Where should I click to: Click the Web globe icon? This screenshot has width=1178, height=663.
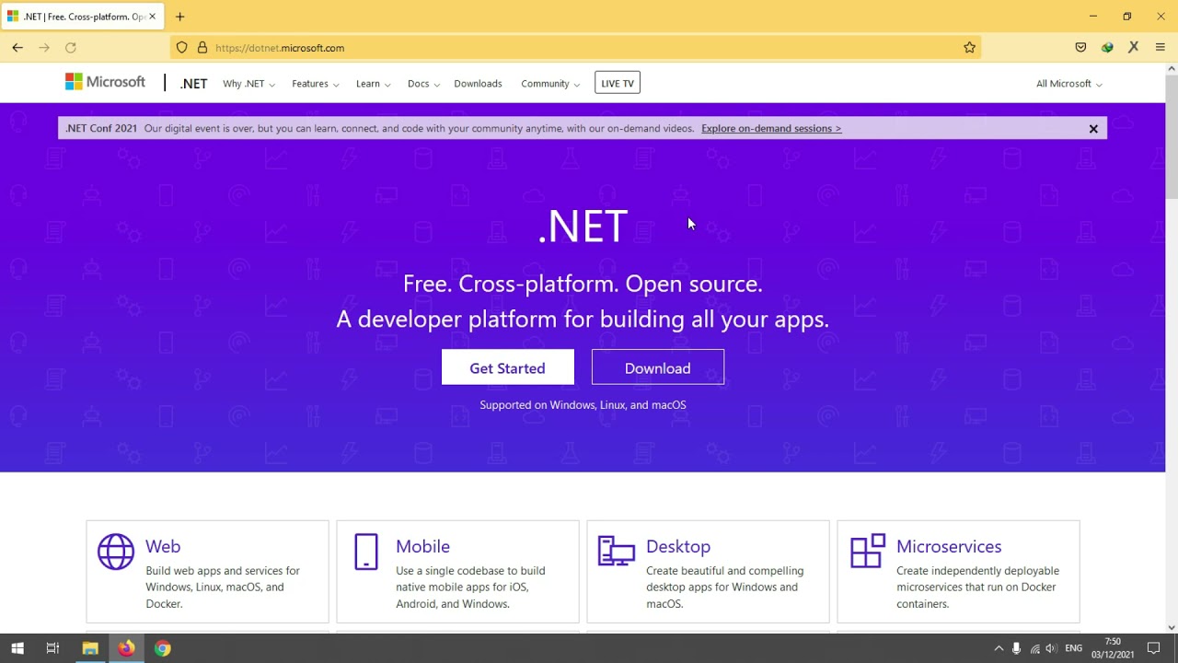(x=116, y=552)
